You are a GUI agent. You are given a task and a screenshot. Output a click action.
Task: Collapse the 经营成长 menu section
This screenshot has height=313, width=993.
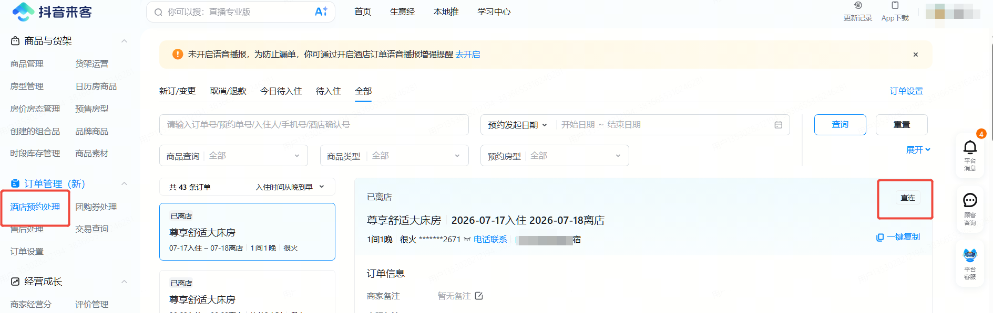click(x=125, y=282)
